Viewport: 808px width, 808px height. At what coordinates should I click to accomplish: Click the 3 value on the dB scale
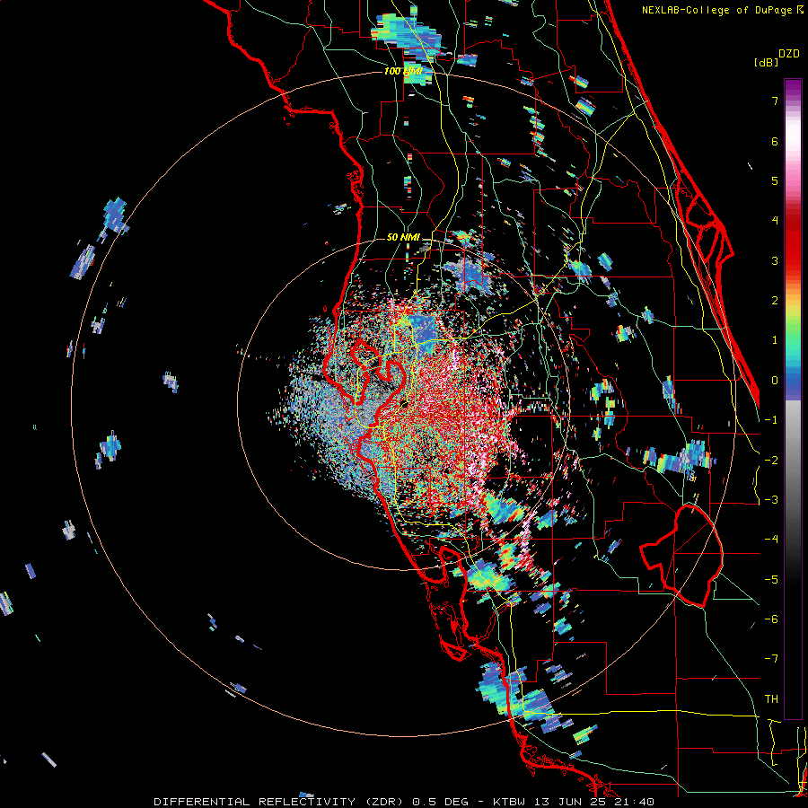point(775,260)
